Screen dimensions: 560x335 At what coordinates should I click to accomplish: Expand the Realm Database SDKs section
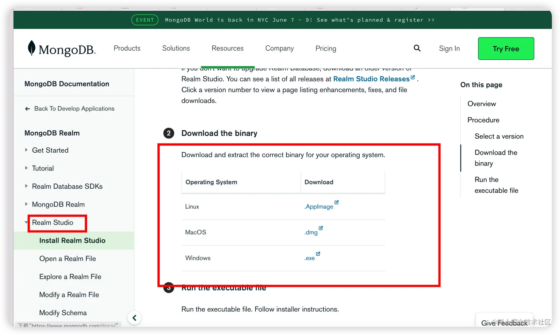tap(26, 186)
